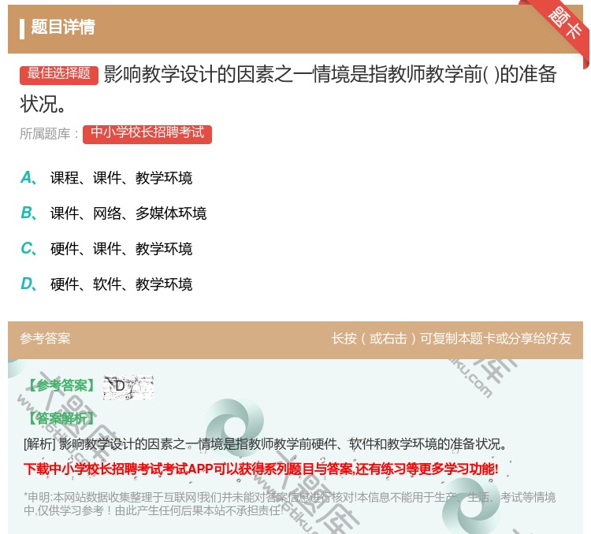591x534 pixels.
Task: Click the [解析] explanation sentence
Action: pyautogui.click(x=265, y=444)
